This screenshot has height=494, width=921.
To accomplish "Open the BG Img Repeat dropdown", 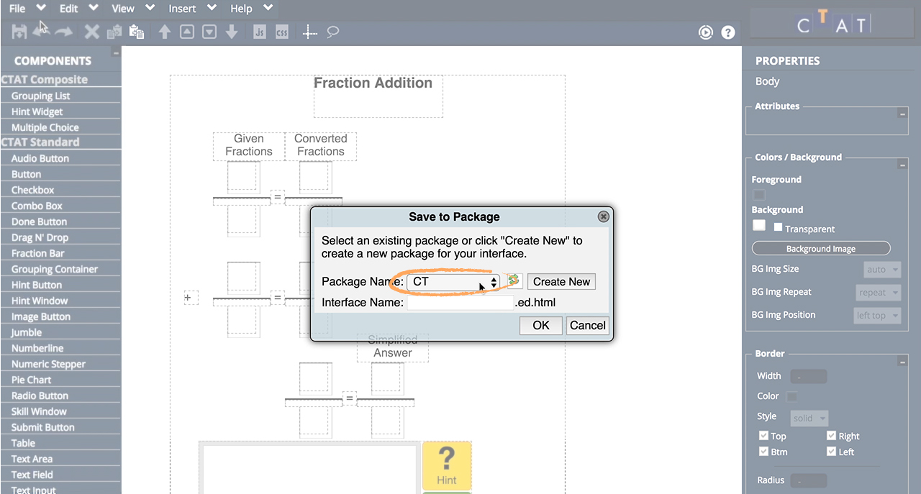I will 878,292.
